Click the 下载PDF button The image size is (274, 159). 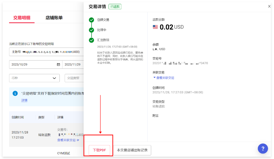(99, 150)
